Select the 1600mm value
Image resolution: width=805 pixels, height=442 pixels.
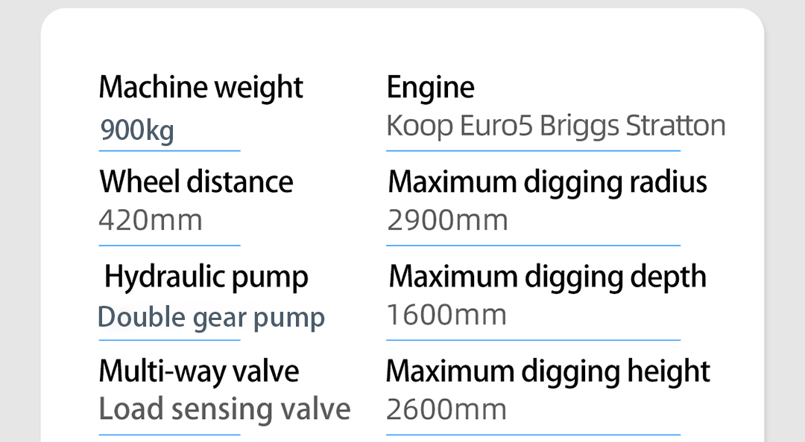click(x=446, y=315)
